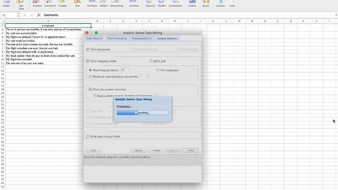Open the Smoothing ribbon tool
The height and width of the screenshot is (190, 338).
(x=117, y=4)
